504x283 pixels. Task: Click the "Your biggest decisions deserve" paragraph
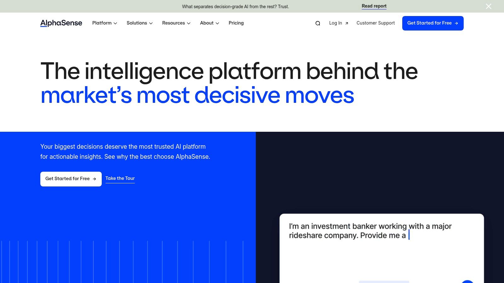[x=125, y=152]
